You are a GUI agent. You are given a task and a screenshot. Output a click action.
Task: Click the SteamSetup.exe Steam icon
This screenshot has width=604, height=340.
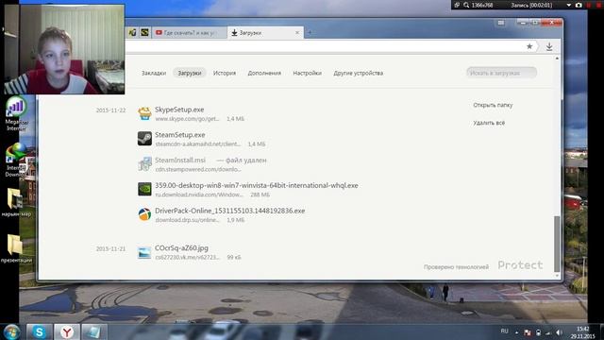click(144, 139)
